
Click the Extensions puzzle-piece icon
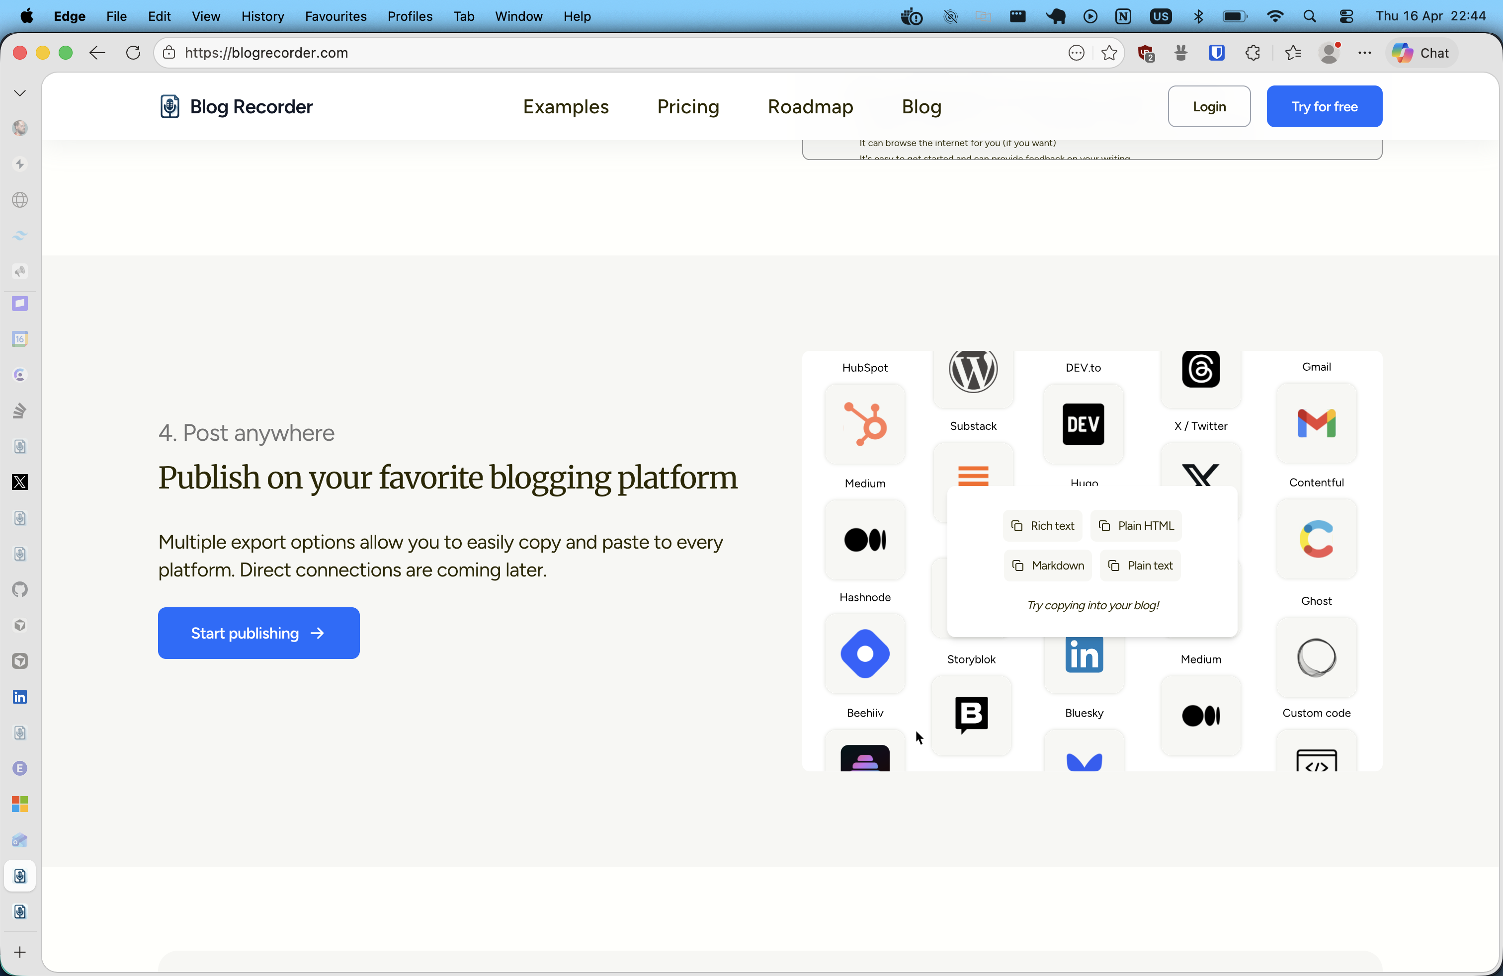pos(1253,53)
